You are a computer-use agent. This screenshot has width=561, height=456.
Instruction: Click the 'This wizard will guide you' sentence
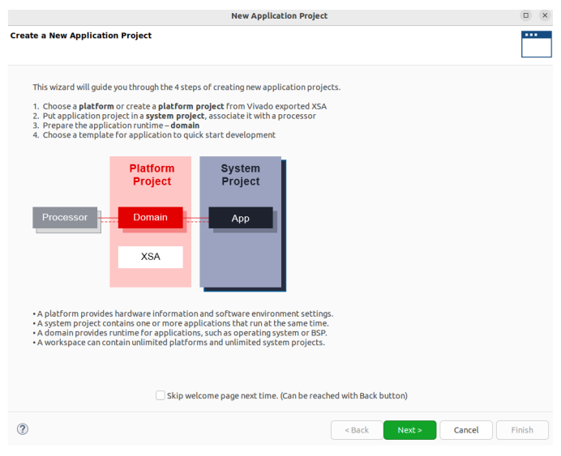(186, 87)
